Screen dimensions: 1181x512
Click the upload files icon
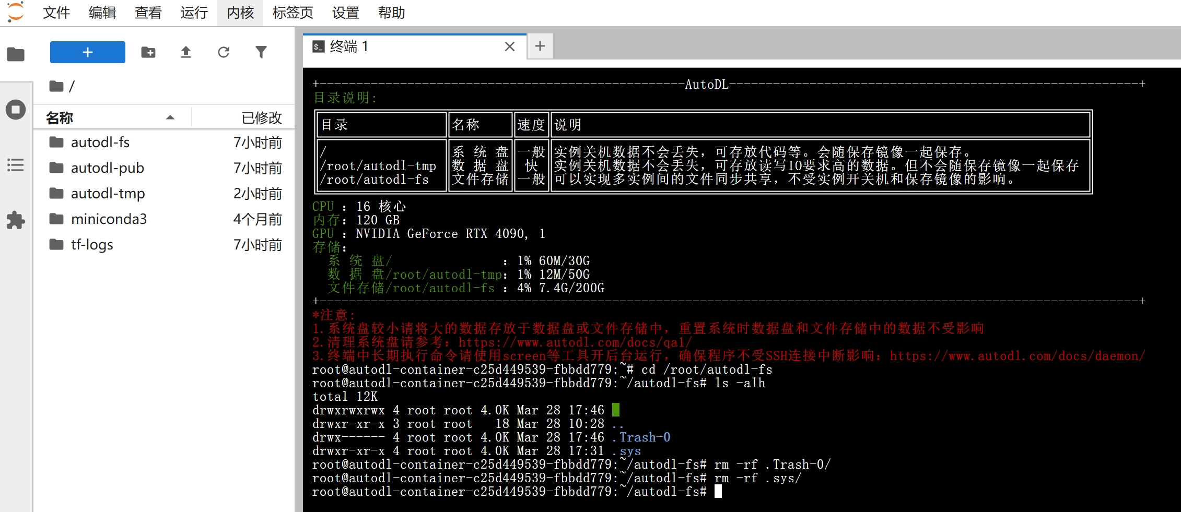tap(186, 52)
